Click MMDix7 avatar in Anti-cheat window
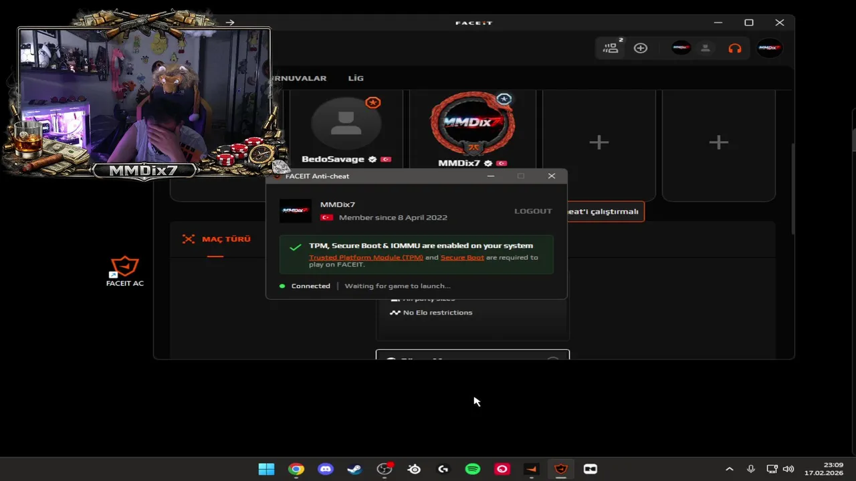 tap(295, 210)
